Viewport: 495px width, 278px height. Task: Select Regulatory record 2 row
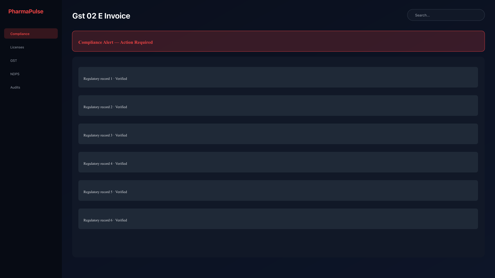pyautogui.click(x=278, y=106)
